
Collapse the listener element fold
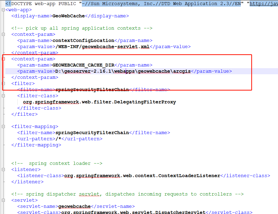tap(3, 169)
